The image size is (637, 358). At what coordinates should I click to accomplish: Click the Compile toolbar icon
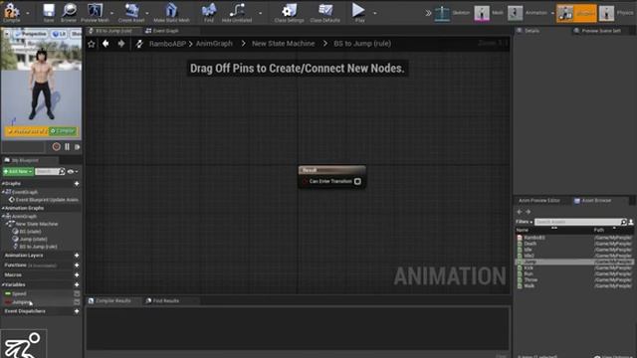click(x=11, y=12)
